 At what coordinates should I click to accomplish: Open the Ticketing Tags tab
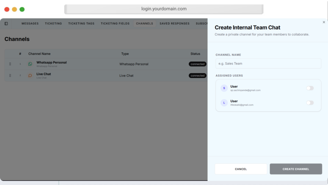(81, 23)
